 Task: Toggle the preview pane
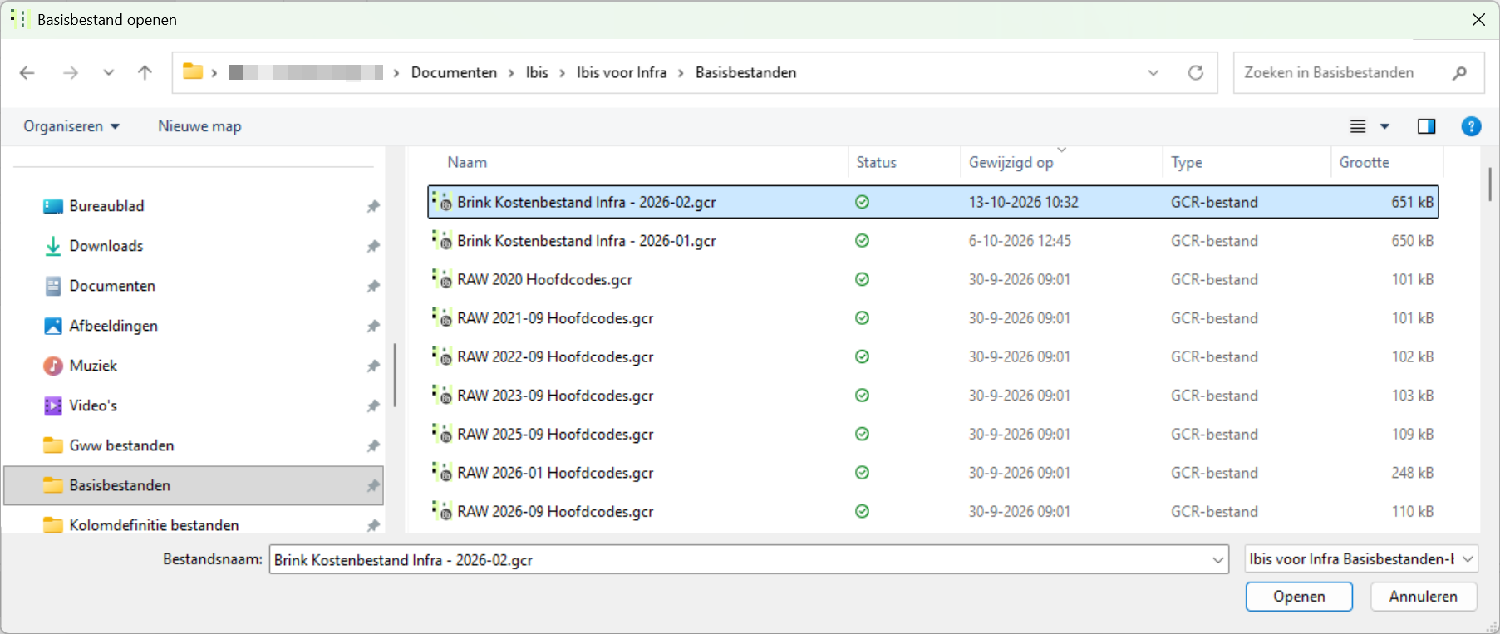coord(1426,126)
